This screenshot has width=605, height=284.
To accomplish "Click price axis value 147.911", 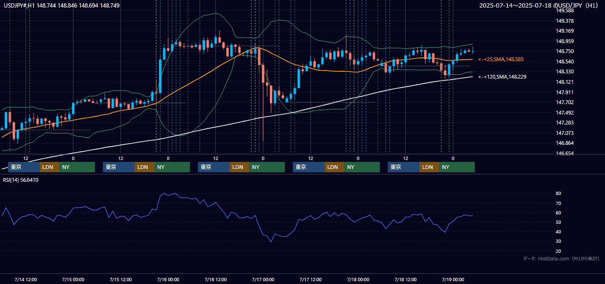I will click(x=565, y=92).
